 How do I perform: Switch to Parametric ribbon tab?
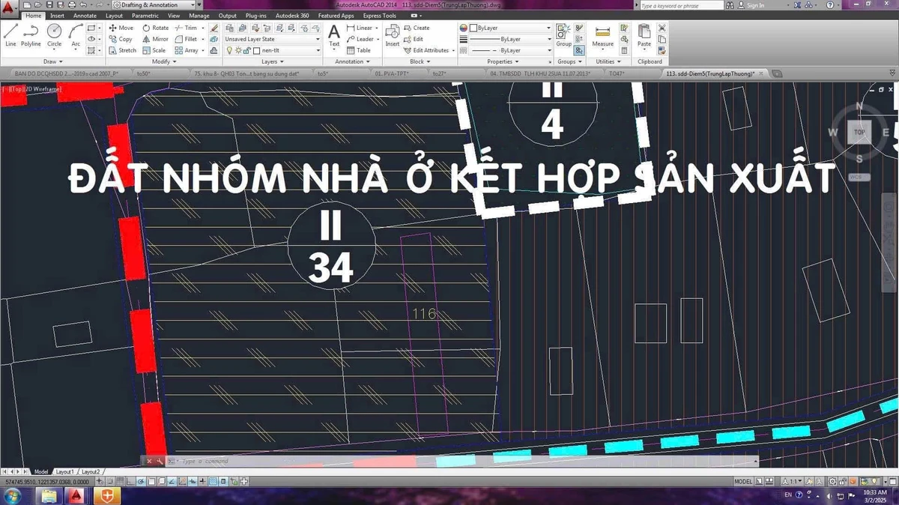point(145,15)
